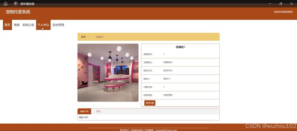The height and width of the screenshot is (131, 297).
Task: Click the 欢迎来到我的网站 header text
Action: 283,12
